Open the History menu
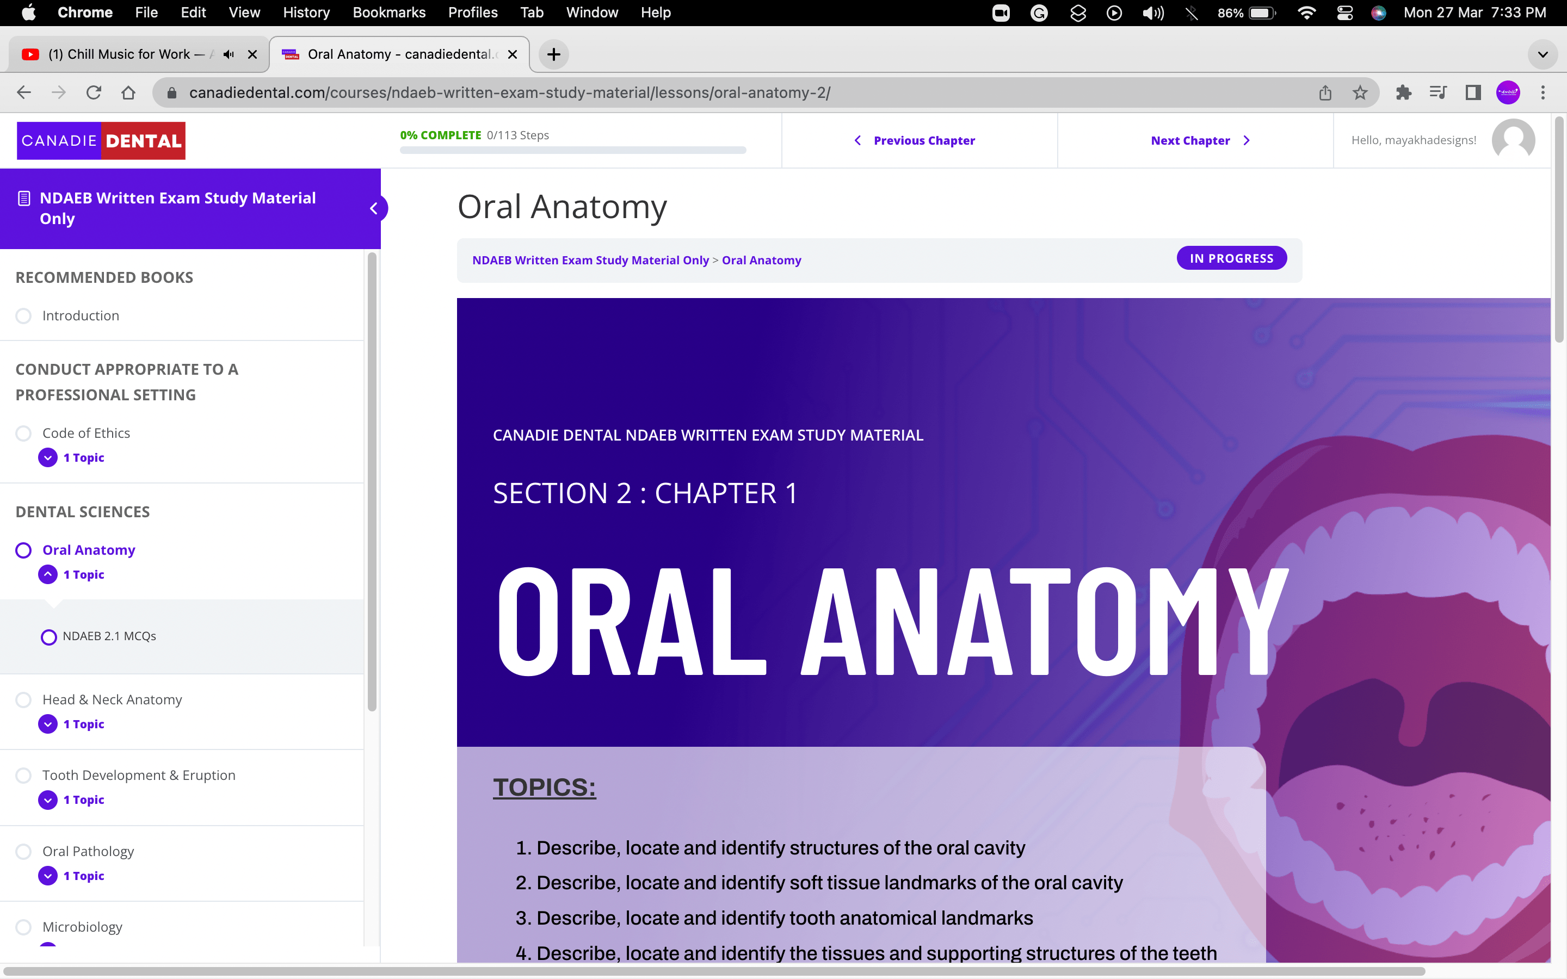The image size is (1567, 979). 305,13
